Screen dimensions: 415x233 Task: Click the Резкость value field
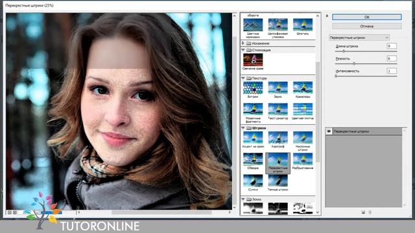pyautogui.click(x=392, y=58)
